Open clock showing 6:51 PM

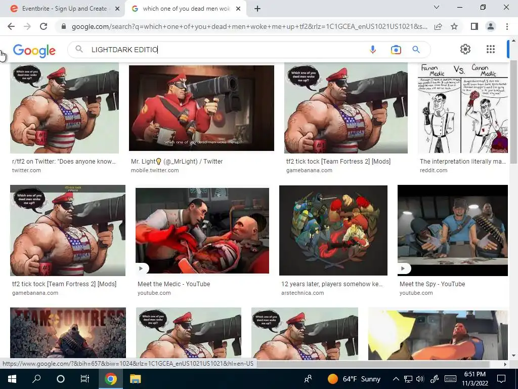[x=474, y=379]
